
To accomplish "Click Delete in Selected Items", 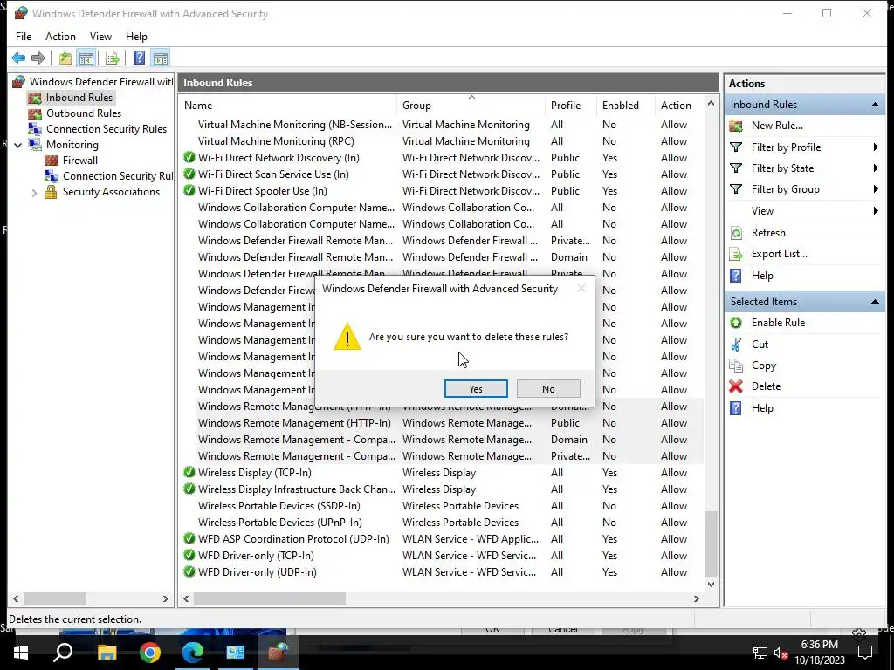I will pos(765,386).
